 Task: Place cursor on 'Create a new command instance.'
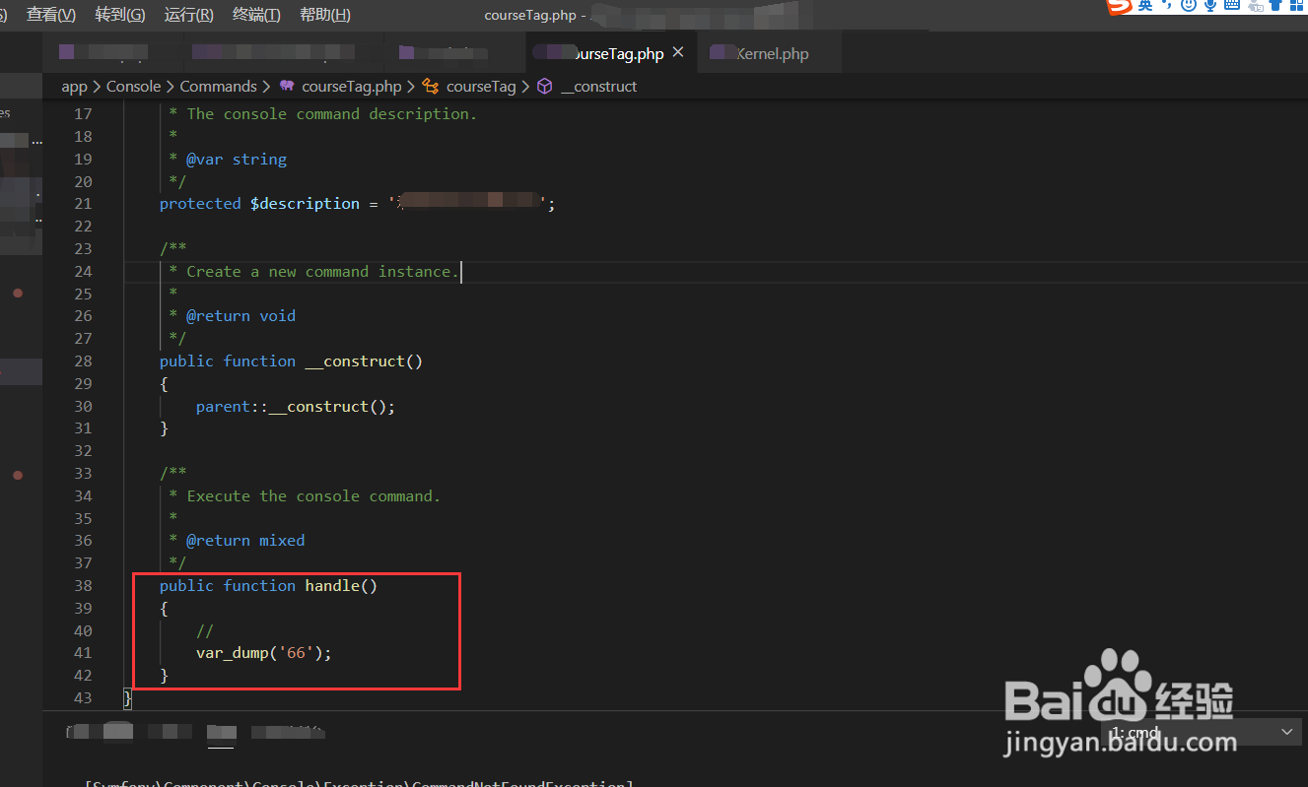[322, 272]
